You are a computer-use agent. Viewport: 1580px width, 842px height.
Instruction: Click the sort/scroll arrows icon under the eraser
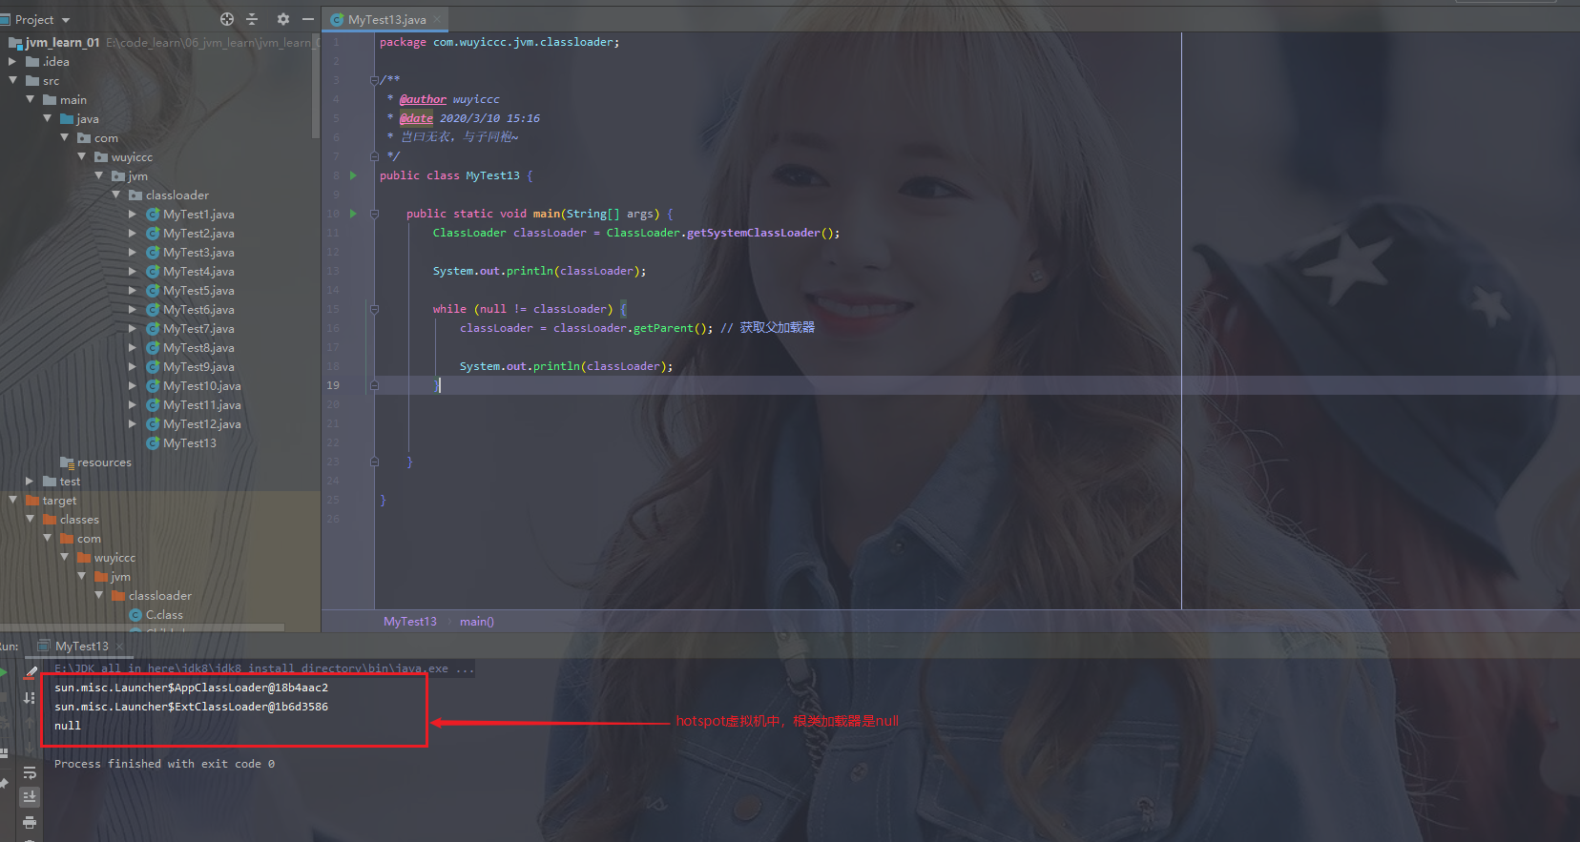click(30, 698)
